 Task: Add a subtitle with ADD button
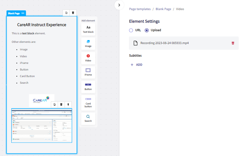[x=136, y=65]
